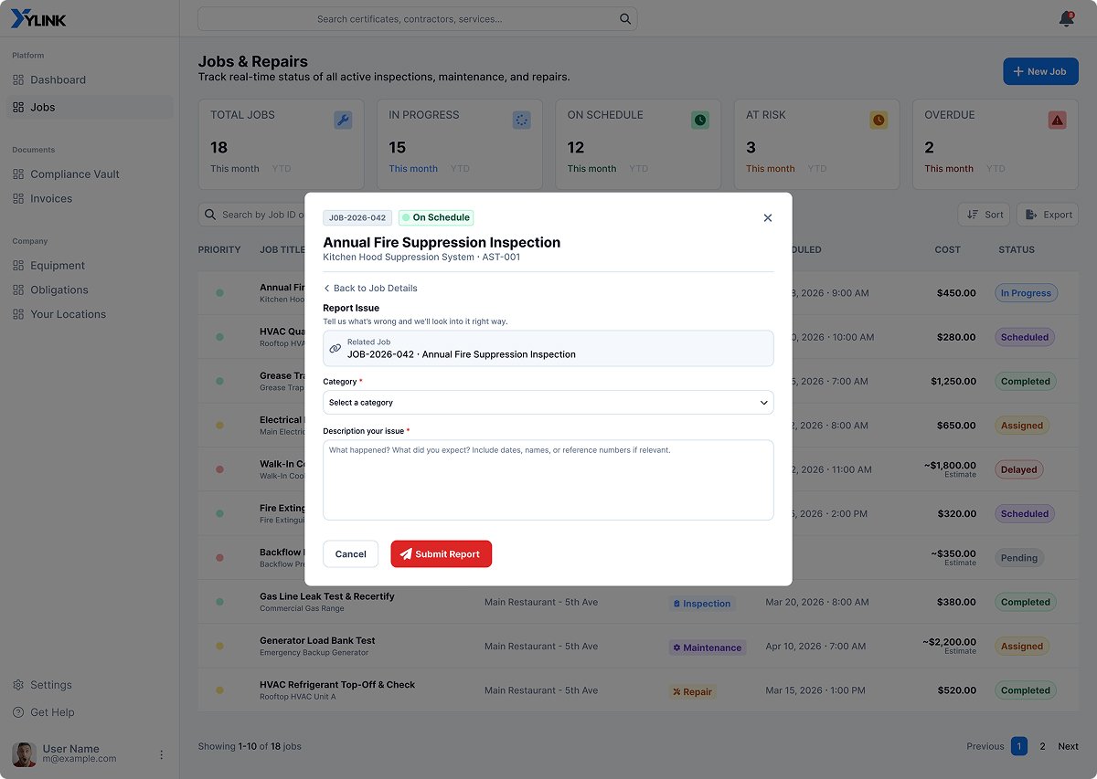
Task: Sort by the Priority column header
Action: point(219,249)
